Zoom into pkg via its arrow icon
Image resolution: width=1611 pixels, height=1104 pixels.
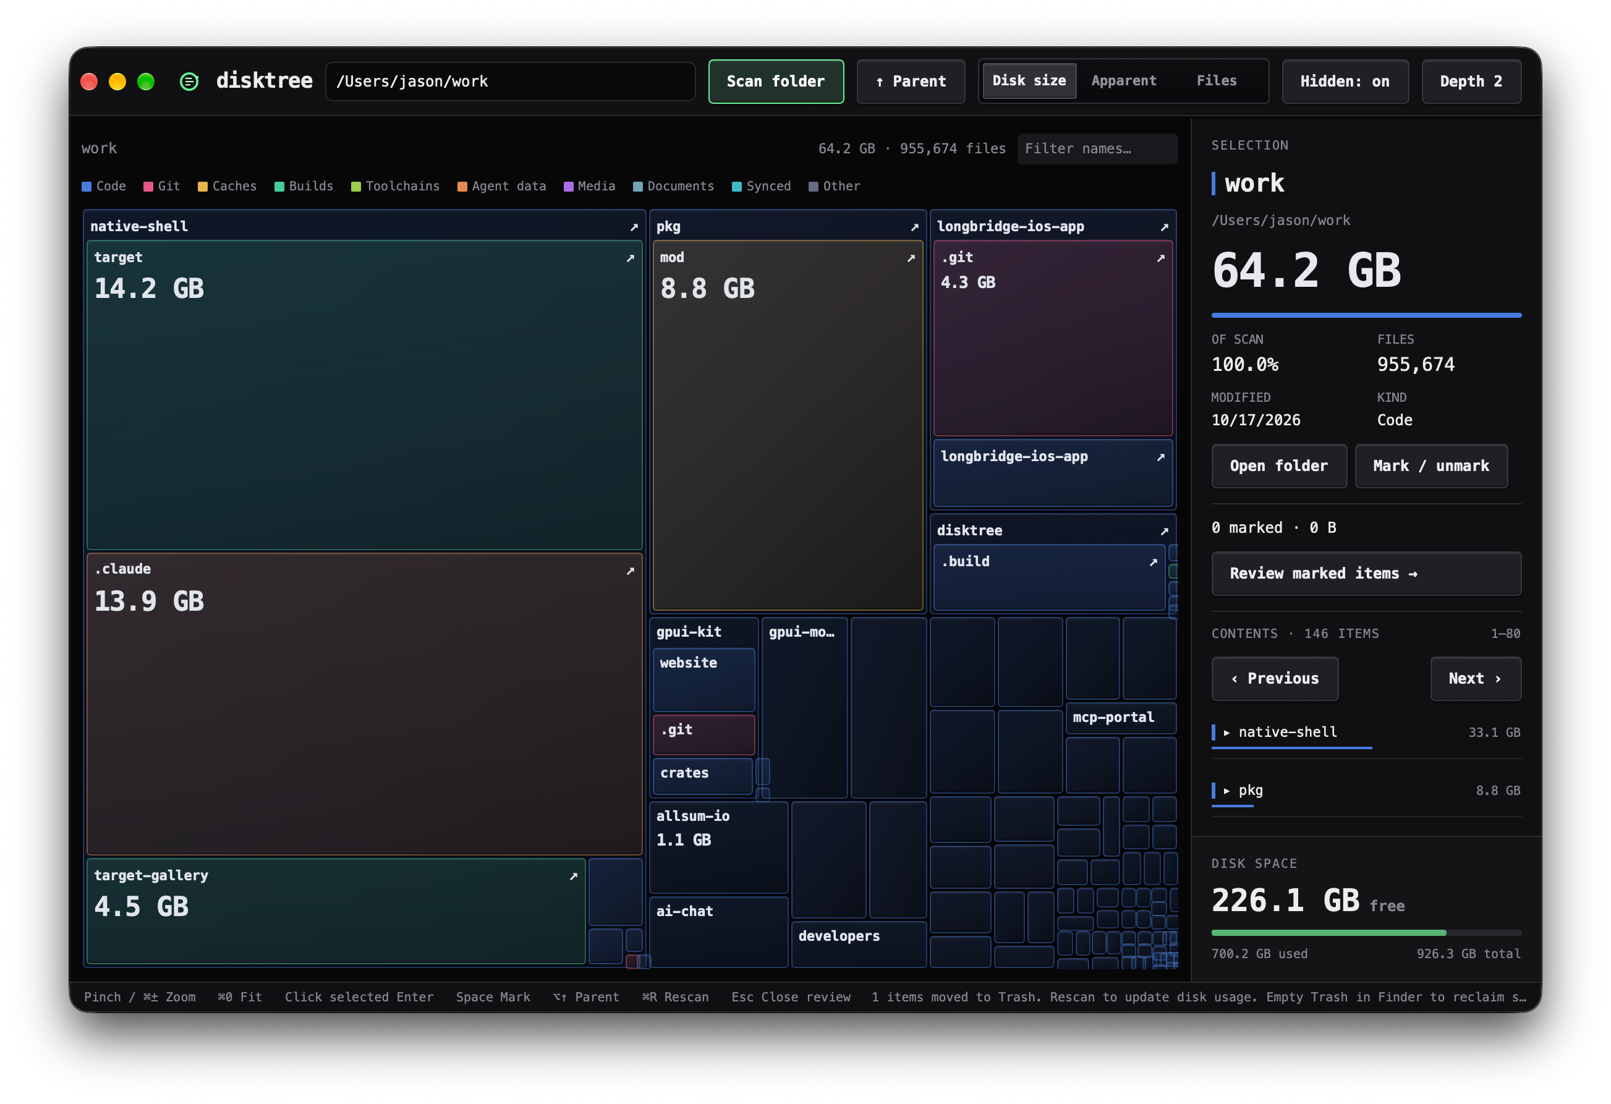tap(914, 227)
